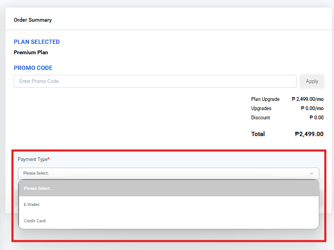Click the ₱ 0.00/mo upgrades amount
This screenshot has height=250, width=334.
click(312, 108)
